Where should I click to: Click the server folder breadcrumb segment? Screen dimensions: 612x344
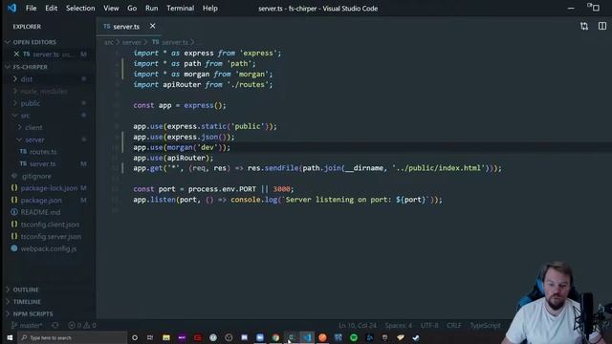pos(132,42)
